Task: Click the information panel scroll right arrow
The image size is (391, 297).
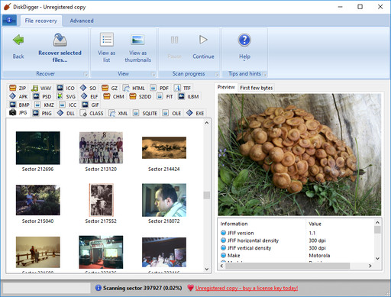Action: pos(370,266)
